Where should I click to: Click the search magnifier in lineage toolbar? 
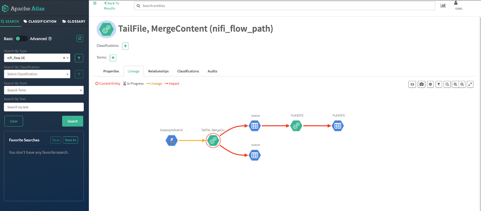coord(447,84)
